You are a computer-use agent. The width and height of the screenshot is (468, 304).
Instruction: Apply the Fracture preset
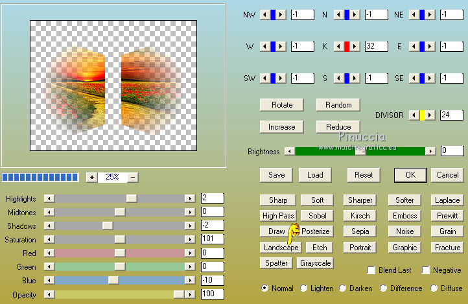[447, 248]
